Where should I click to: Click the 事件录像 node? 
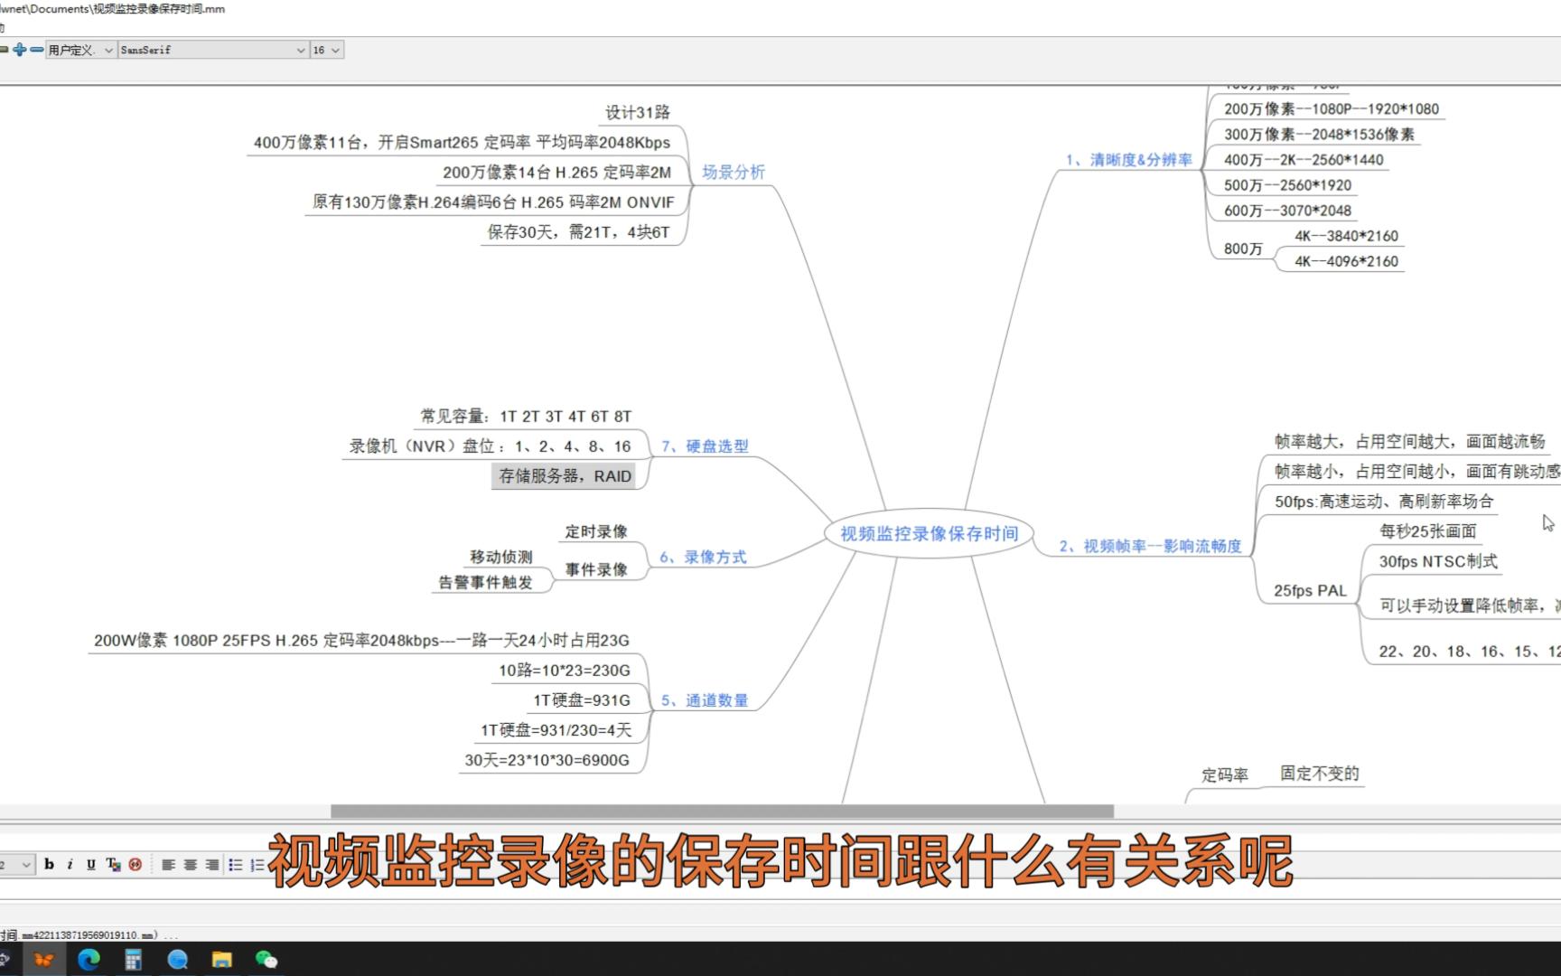[596, 569]
